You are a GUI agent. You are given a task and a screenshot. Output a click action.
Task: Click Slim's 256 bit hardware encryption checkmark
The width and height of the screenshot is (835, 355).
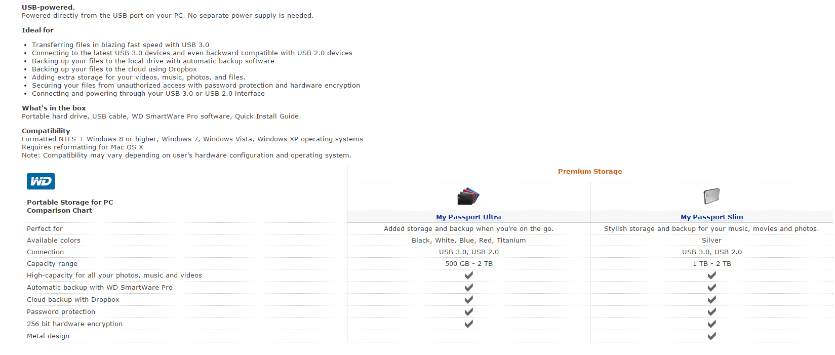(x=712, y=324)
